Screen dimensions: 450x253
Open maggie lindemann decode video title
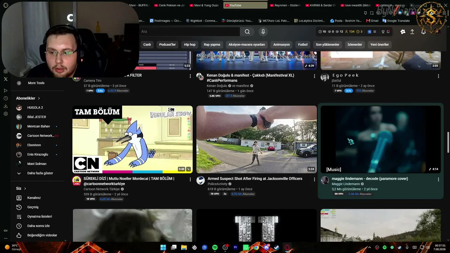point(370,179)
